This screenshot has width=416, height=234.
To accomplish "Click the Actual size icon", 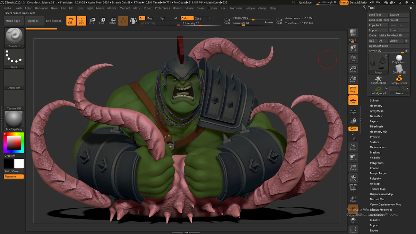I will 353,68.
